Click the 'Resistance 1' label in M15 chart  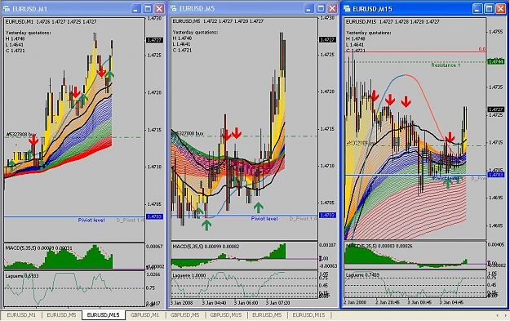click(x=446, y=65)
